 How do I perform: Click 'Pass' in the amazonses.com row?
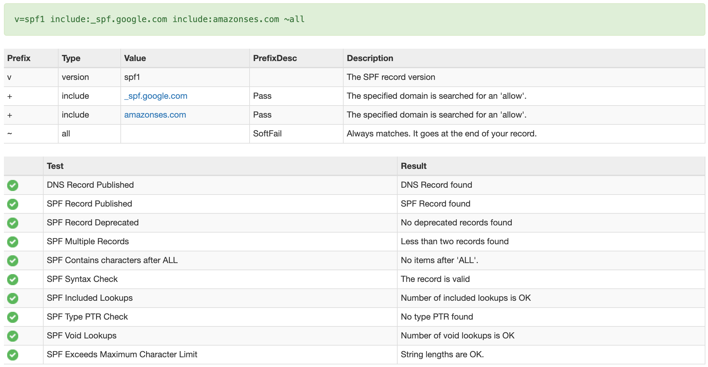(262, 115)
